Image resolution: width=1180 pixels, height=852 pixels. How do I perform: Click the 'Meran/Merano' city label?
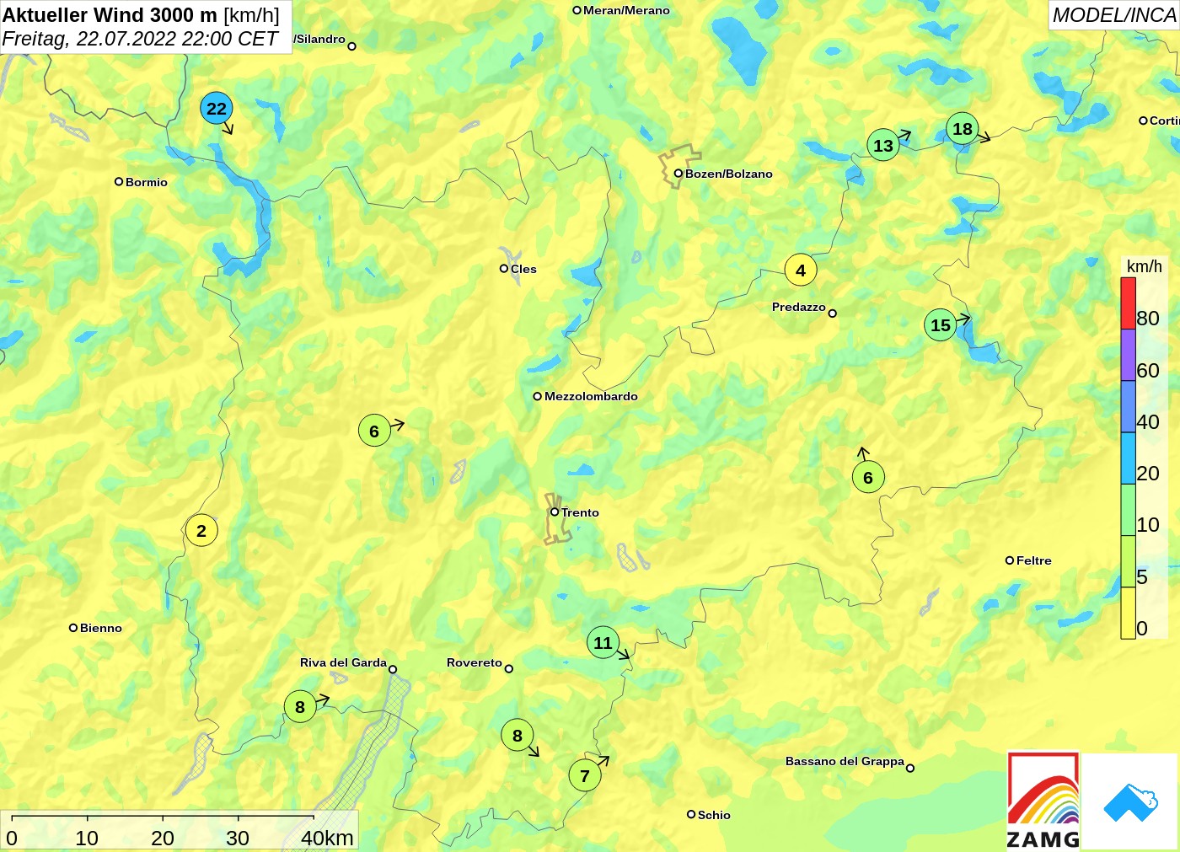pyautogui.click(x=626, y=10)
